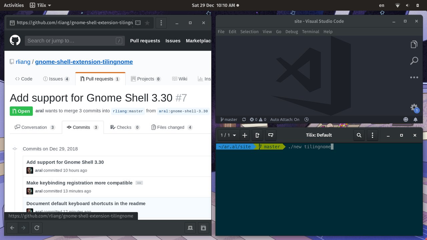The width and height of the screenshot is (427, 240).
Task: Open GitHub home via Octocat logo
Action: (x=15, y=41)
